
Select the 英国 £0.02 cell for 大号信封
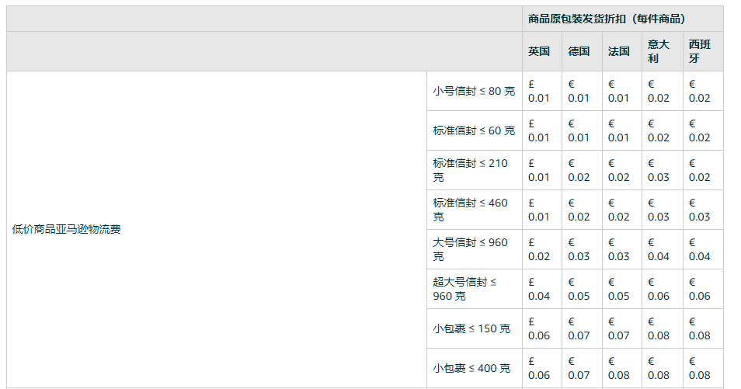tap(539, 249)
